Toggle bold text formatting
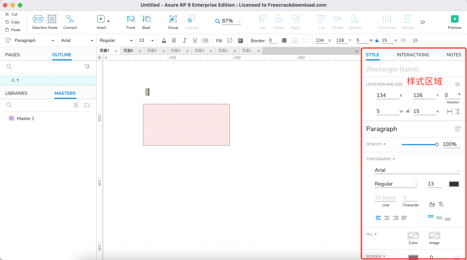 pos(174,41)
